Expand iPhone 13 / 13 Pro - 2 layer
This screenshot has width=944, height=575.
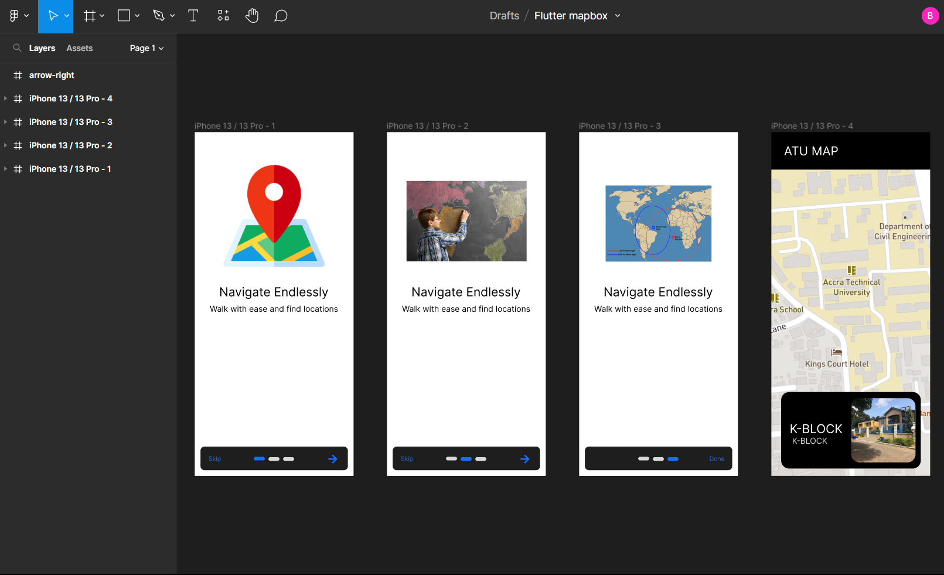point(5,145)
